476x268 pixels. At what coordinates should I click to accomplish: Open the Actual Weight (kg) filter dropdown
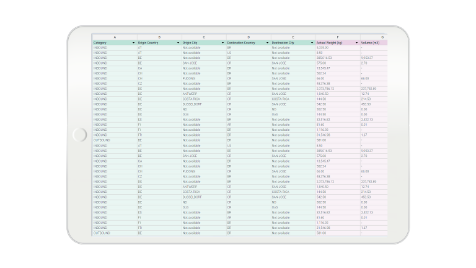click(x=357, y=43)
